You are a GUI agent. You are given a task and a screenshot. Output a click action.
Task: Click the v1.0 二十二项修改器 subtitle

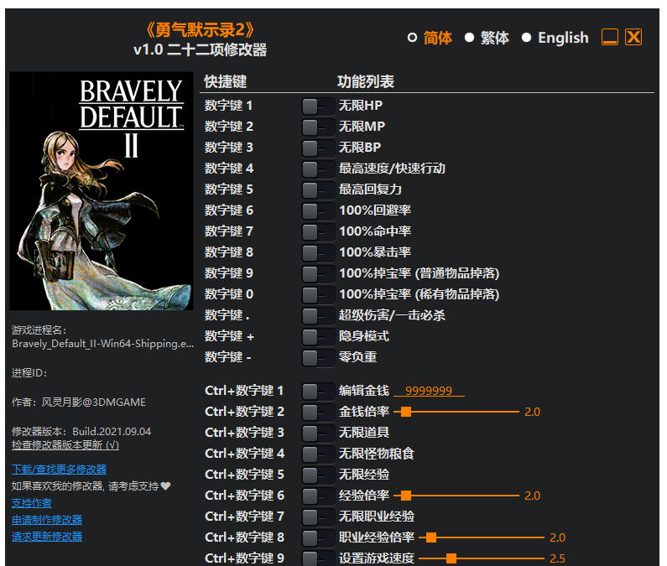200,49
